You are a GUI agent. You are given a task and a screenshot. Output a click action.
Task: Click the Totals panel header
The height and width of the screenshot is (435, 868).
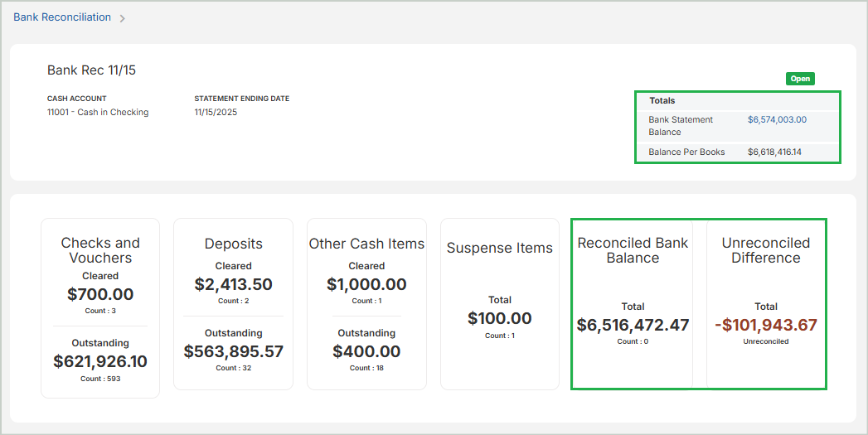662,101
